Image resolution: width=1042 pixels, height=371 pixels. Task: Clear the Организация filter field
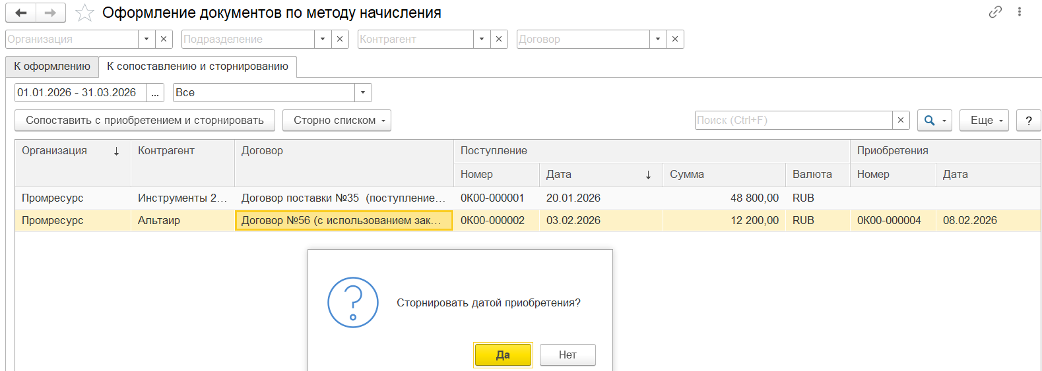click(x=164, y=39)
